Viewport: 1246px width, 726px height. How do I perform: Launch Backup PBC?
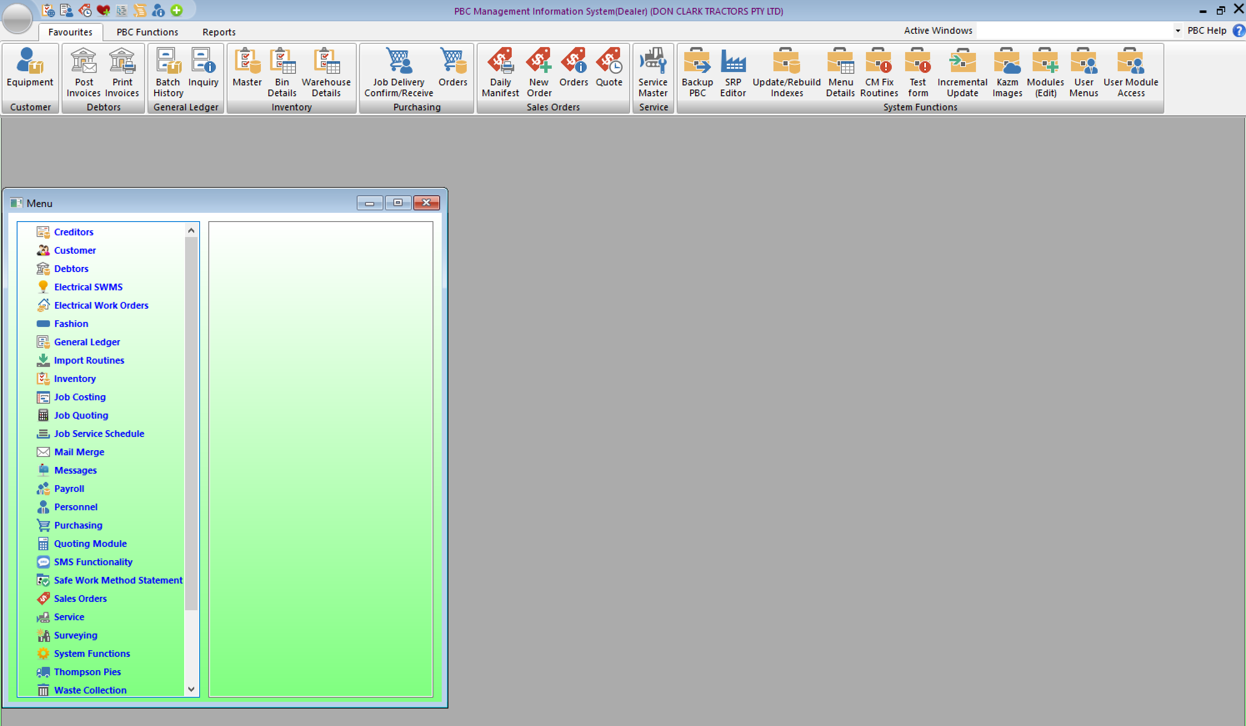[x=697, y=72]
